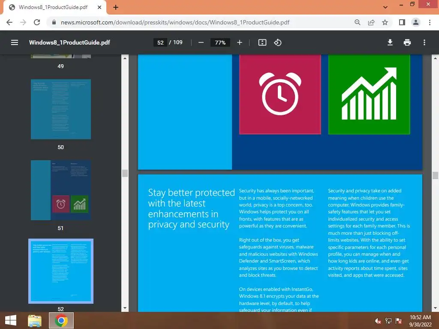Click the thumbnail panel scrollbar handle

point(125,173)
